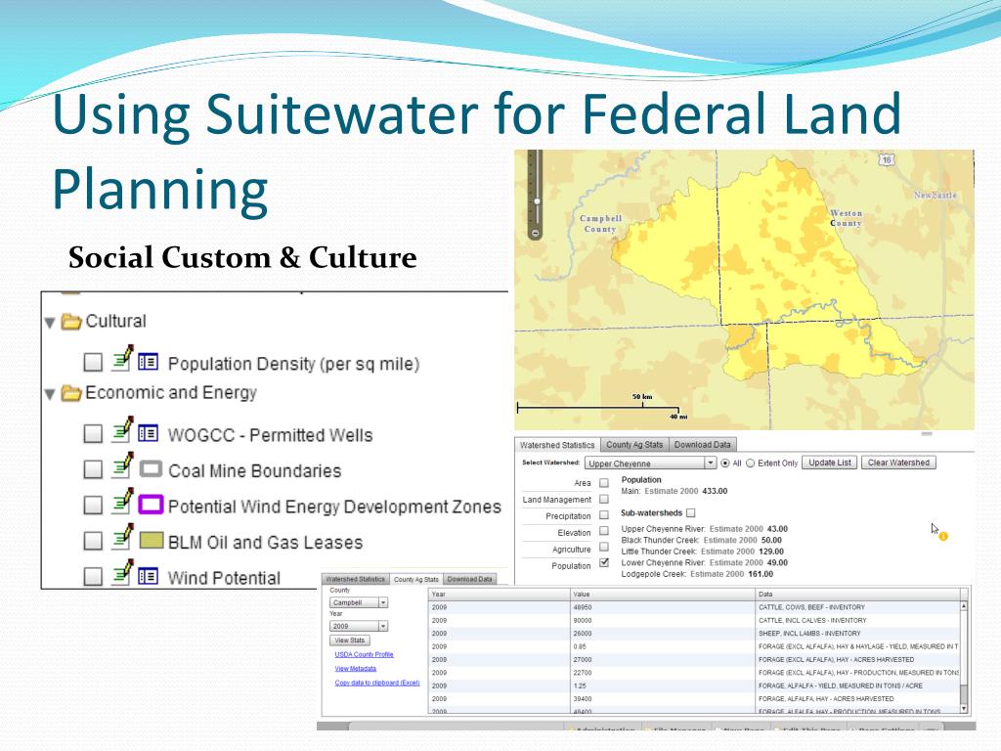Viewport: 1001px width, 751px height.
Task: Open the Year dropdown showing 2009
Action: (x=359, y=626)
